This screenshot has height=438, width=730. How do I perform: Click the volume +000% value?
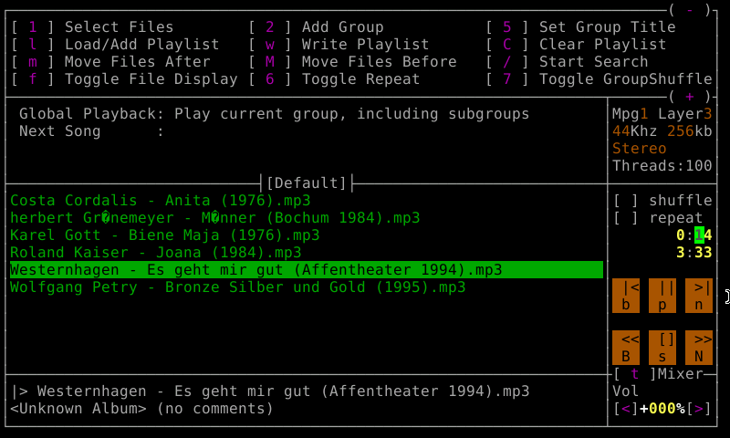click(x=662, y=409)
